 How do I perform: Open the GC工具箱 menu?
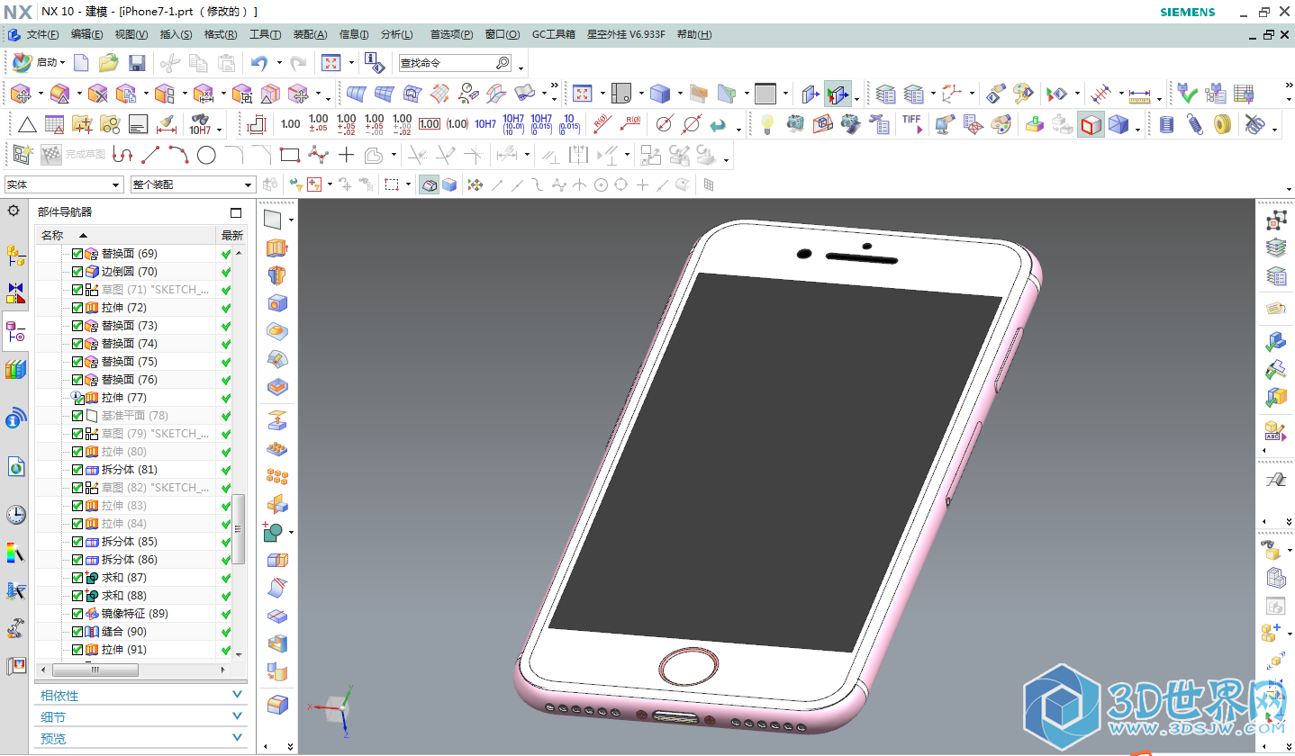(x=554, y=34)
